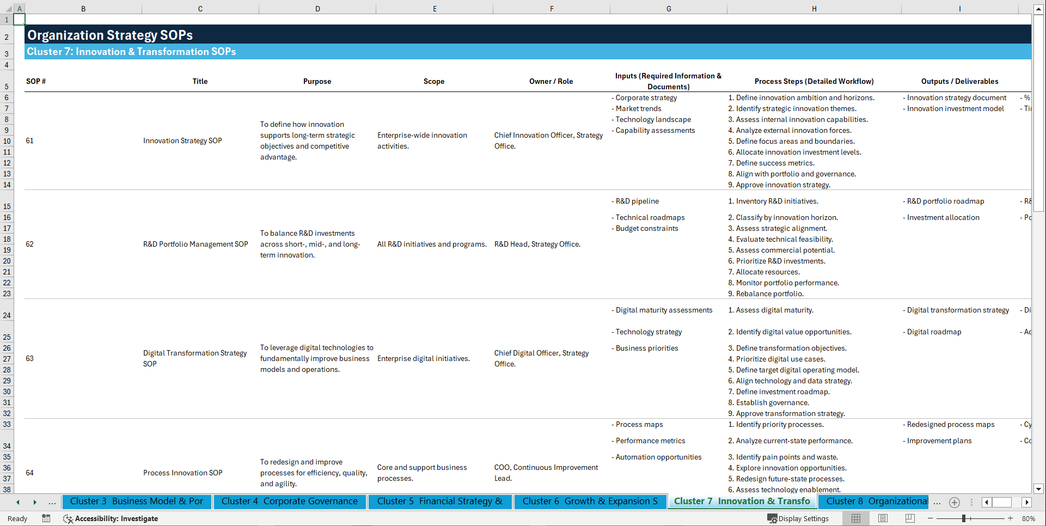The width and height of the screenshot is (1046, 526).
Task: Click the next sheet navigation arrow
Action: click(35, 502)
